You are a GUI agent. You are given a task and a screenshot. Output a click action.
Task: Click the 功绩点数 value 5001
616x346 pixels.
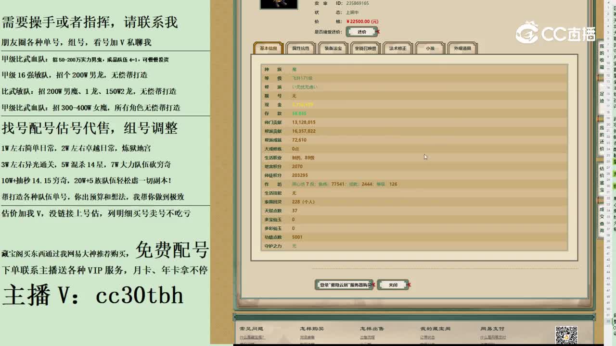[x=297, y=237]
